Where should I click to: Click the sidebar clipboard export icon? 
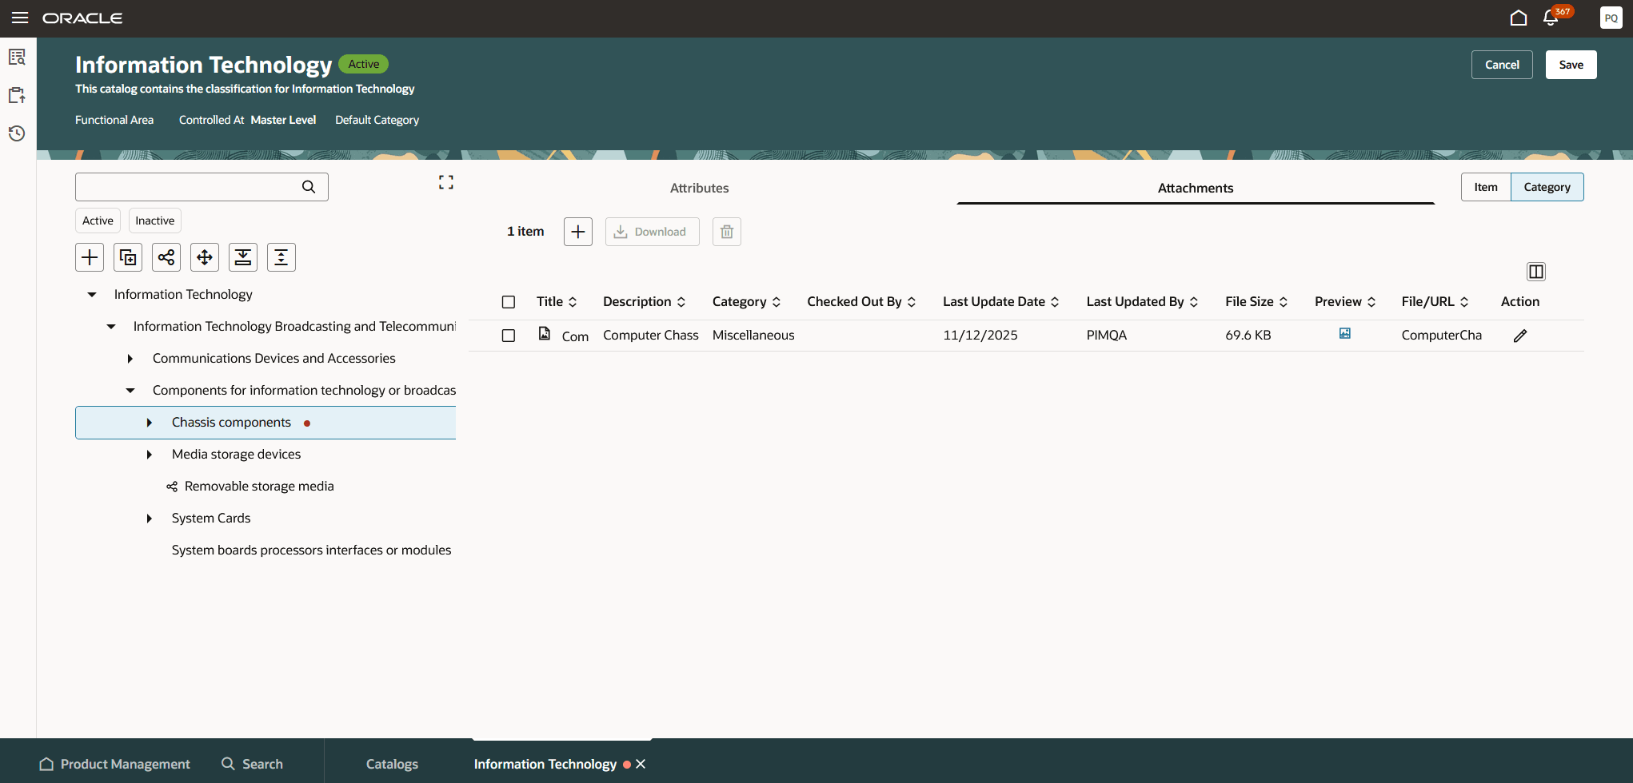(x=17, y=96)
